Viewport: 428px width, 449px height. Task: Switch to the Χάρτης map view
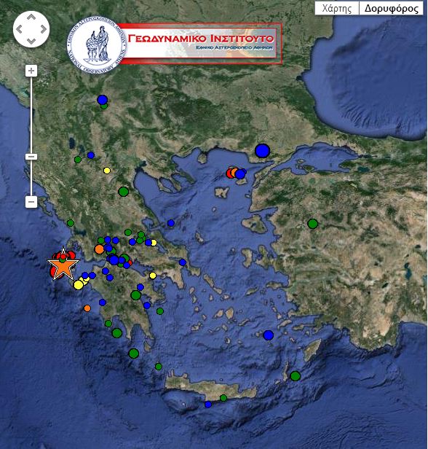[x=337, y=9]
